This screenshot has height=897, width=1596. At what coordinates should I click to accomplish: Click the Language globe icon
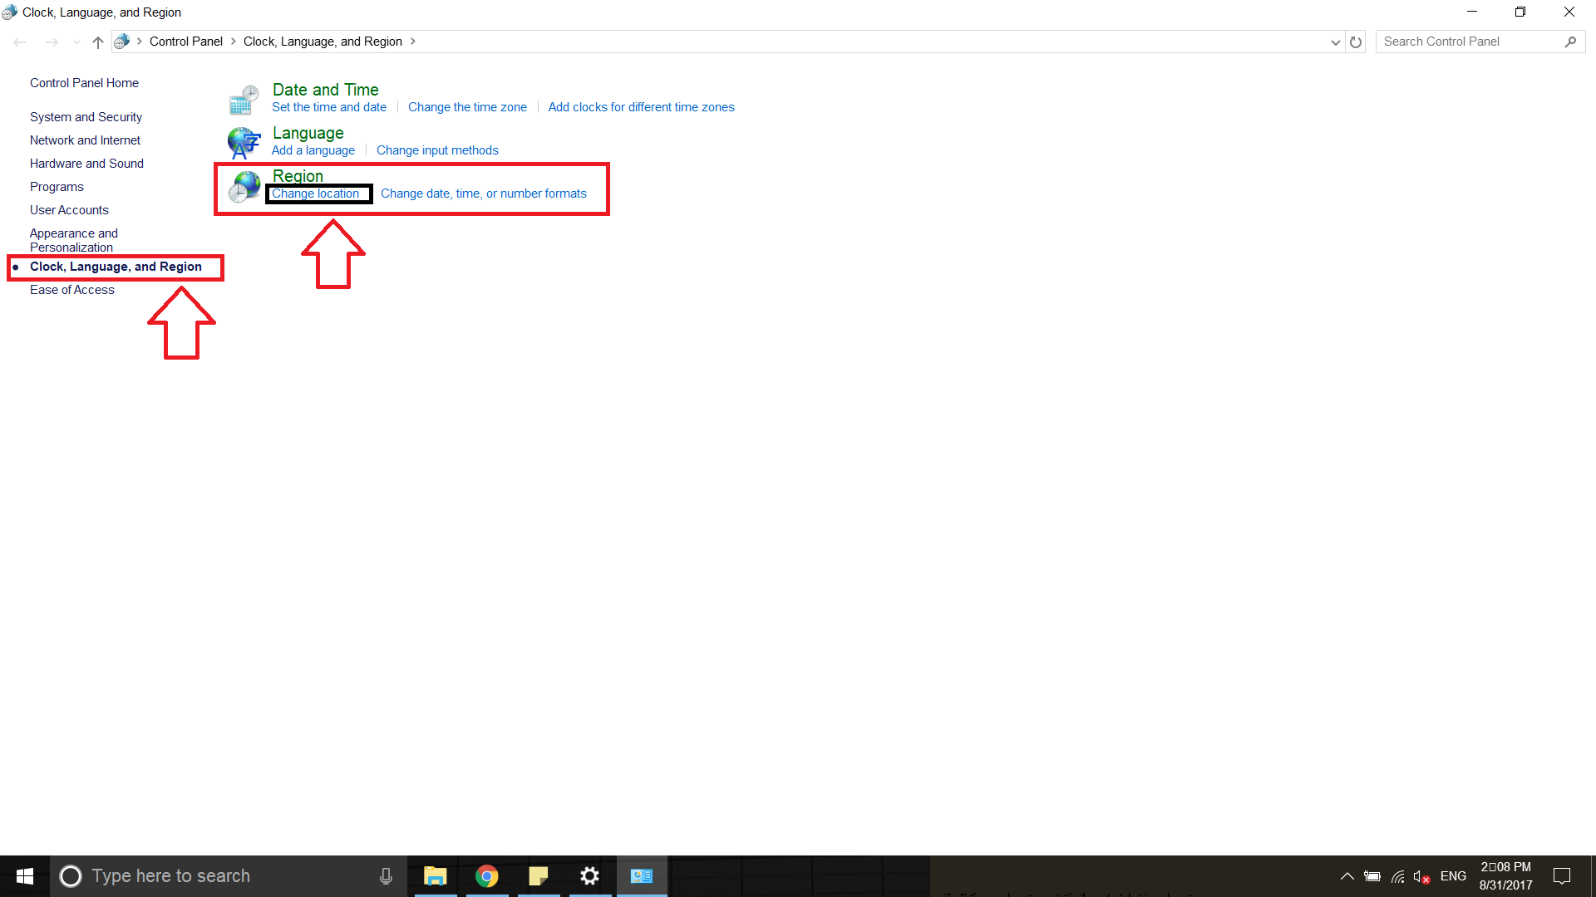(x=242, y=141)
